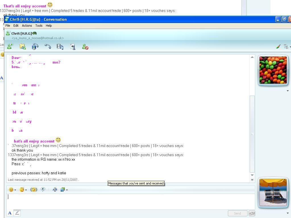Image resolution: width=291 pixels, height=218 pixels.
Task: Block this contact icon
Action: pos(85,47)
